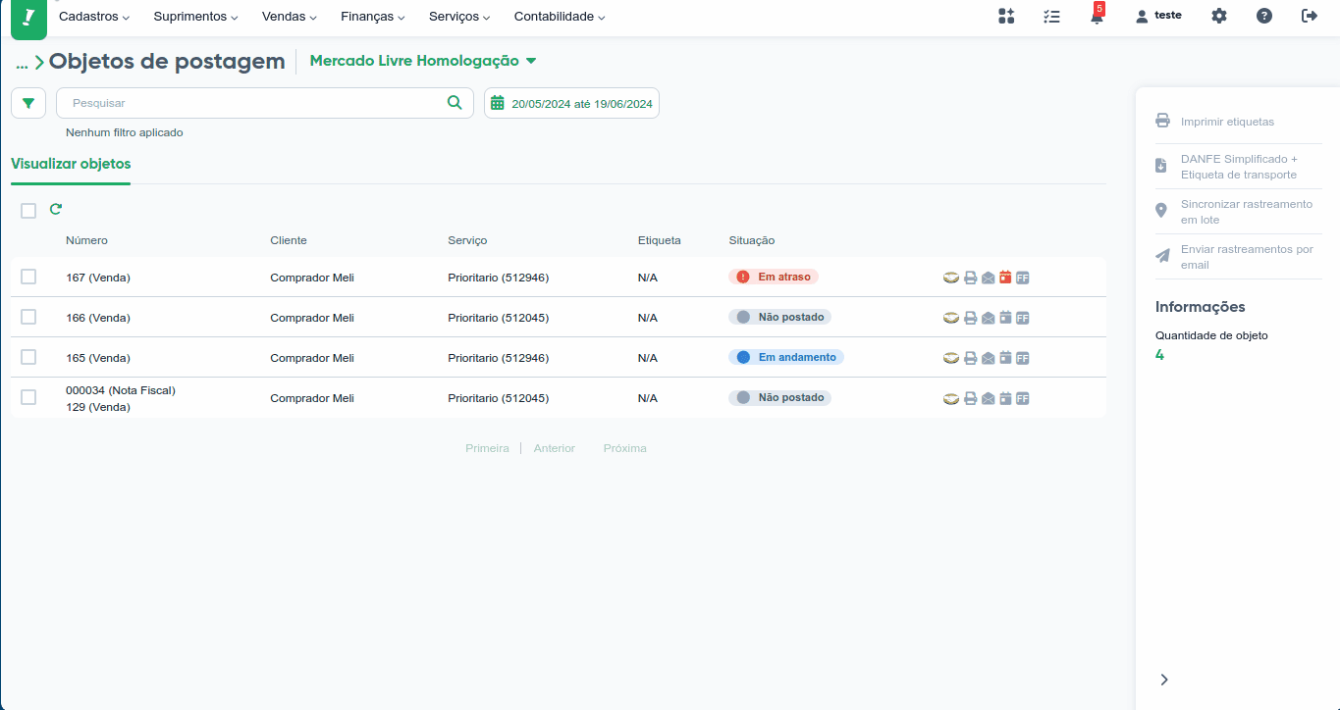Click the envelope icon in row 000034
The width and height of the screenshot is (1340, 710).
(x=988, y=398)
